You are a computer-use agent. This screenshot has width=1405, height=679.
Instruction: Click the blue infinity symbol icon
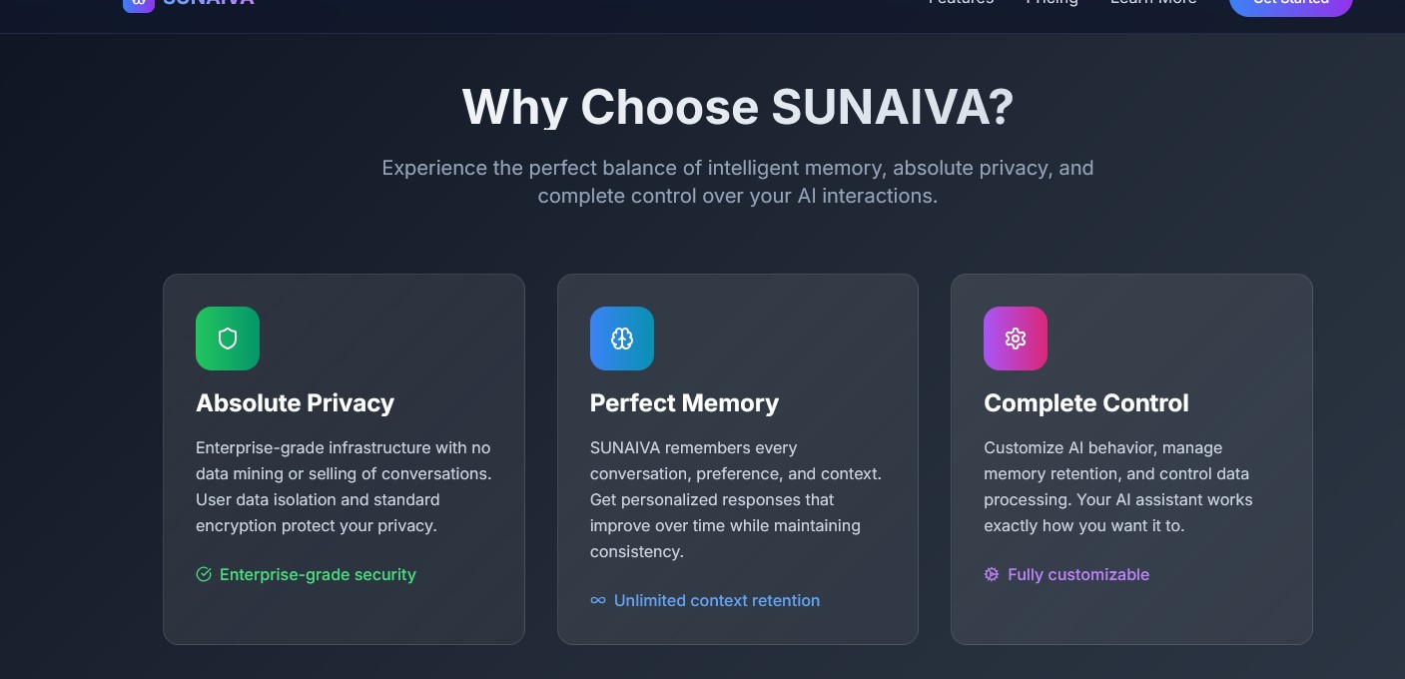click(598, 600)
